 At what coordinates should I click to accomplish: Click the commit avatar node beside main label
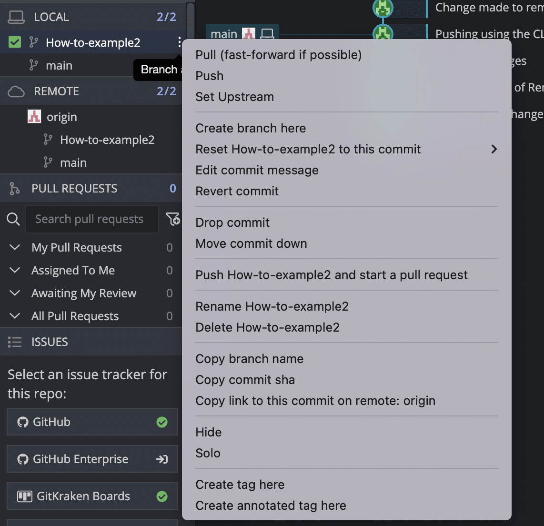383,33
